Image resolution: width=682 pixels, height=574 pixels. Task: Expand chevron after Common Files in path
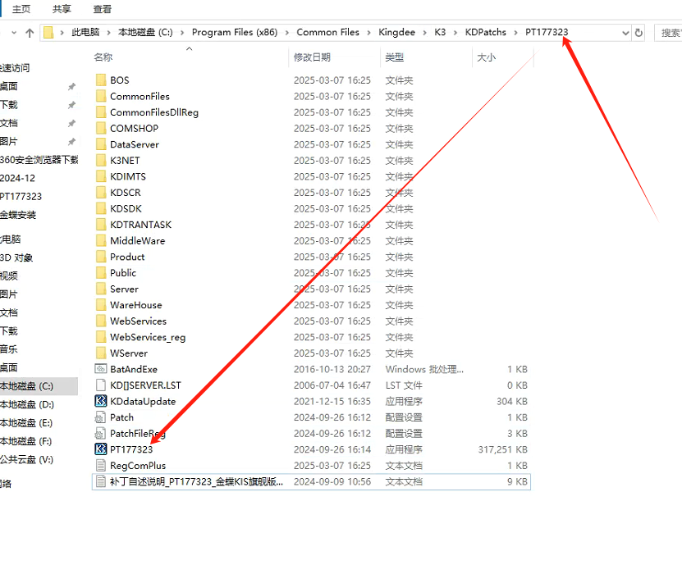point(368,33)
